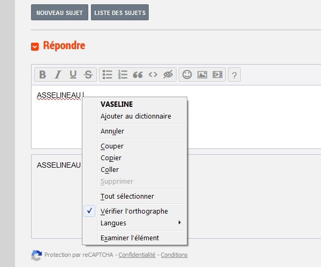Collapse the Répondre section arrow
Image resolution: width=321 pixels, height=267 pixels.
(35, 46)
